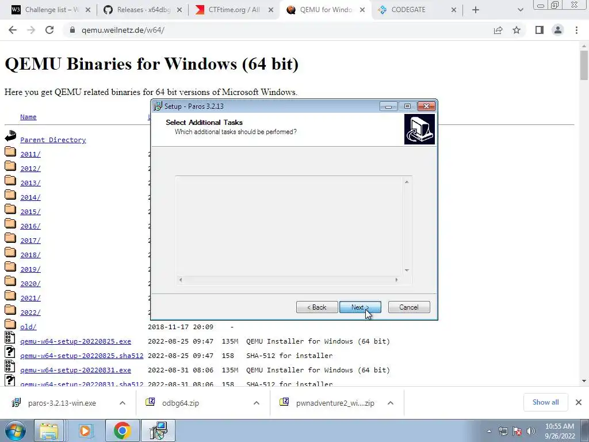The width and height of the screenshot is (589, 442).
Task: Click the unknown file icon for 20220825.sha512
Action: 10,352
